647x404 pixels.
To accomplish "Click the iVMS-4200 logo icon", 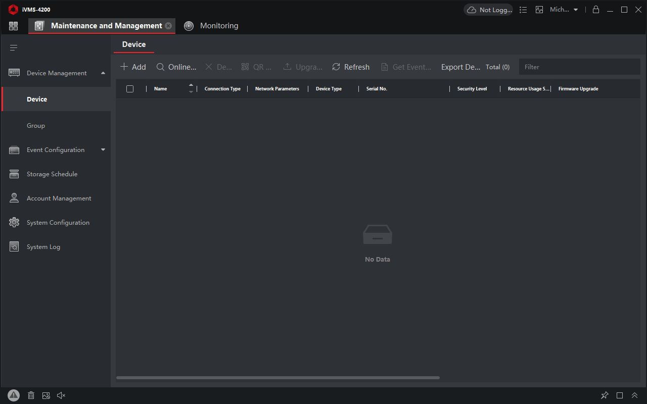I will pyautogui.click(x=13, y=10).
